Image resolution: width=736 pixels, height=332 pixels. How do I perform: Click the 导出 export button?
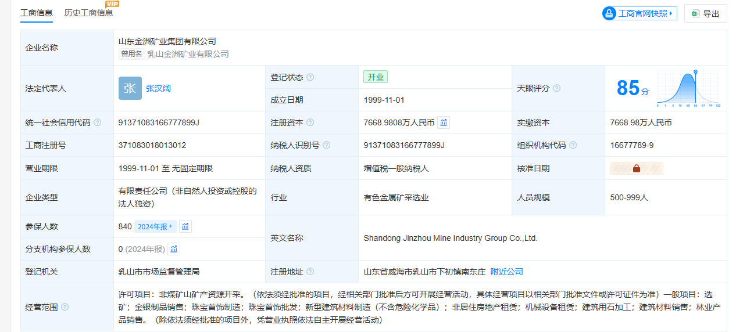(x=706, y=13)
